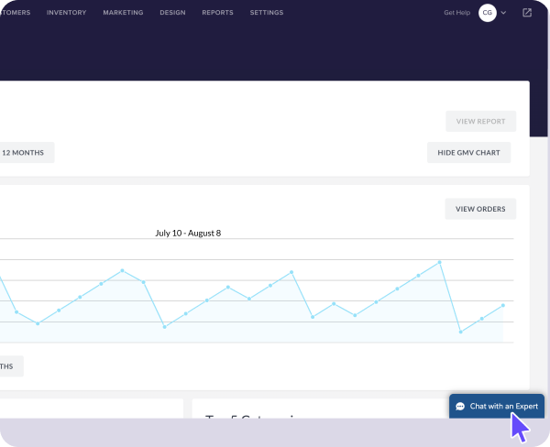This screenshot has width=550, height=447.
Task: Start a Chat with an Expert
Action: (503, 406)
